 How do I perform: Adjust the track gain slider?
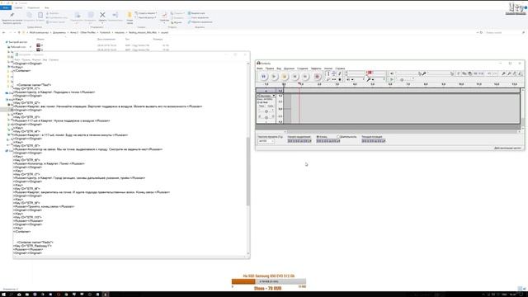[x=266, y=111]
